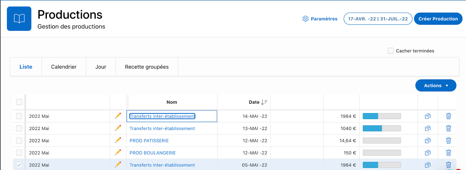This screenshot has width=466, height=170.
Task: Check the PROD PATISSERIE row checkbox
Action: 19,141
